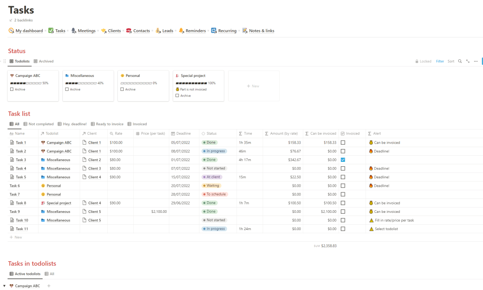
Task: Tick Archive checkbox on Special project card
Action: coord(177,96)
